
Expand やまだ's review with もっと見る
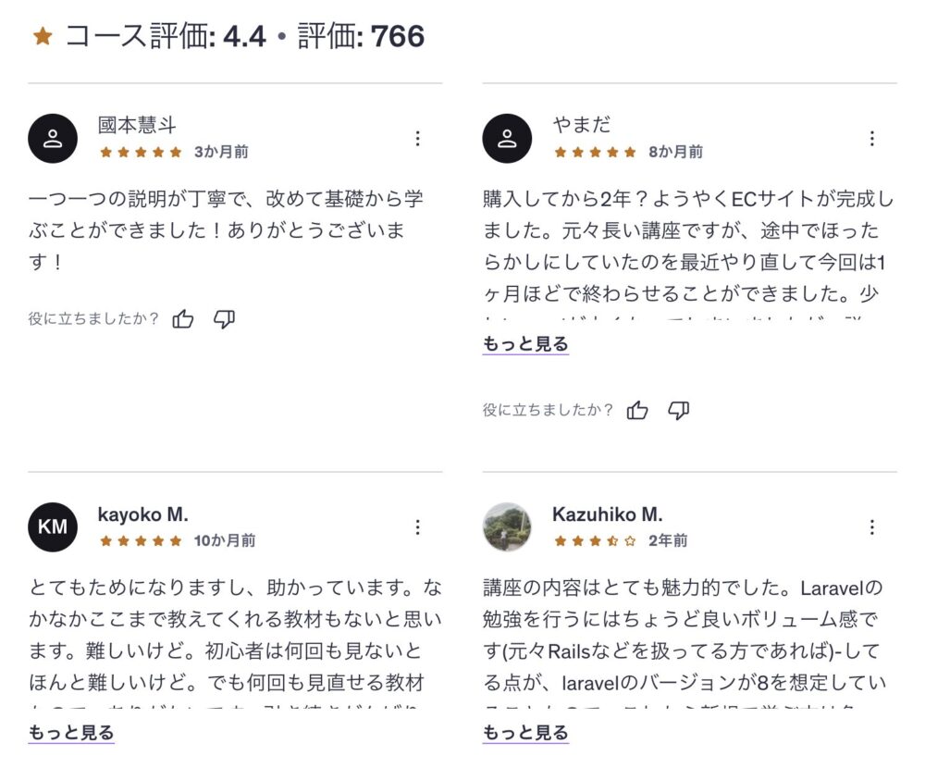pyautogui.click(x=525, y=344)
